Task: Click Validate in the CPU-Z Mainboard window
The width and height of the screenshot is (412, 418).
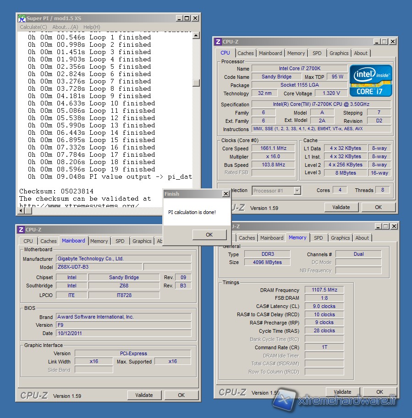Action: click(144, 395)
